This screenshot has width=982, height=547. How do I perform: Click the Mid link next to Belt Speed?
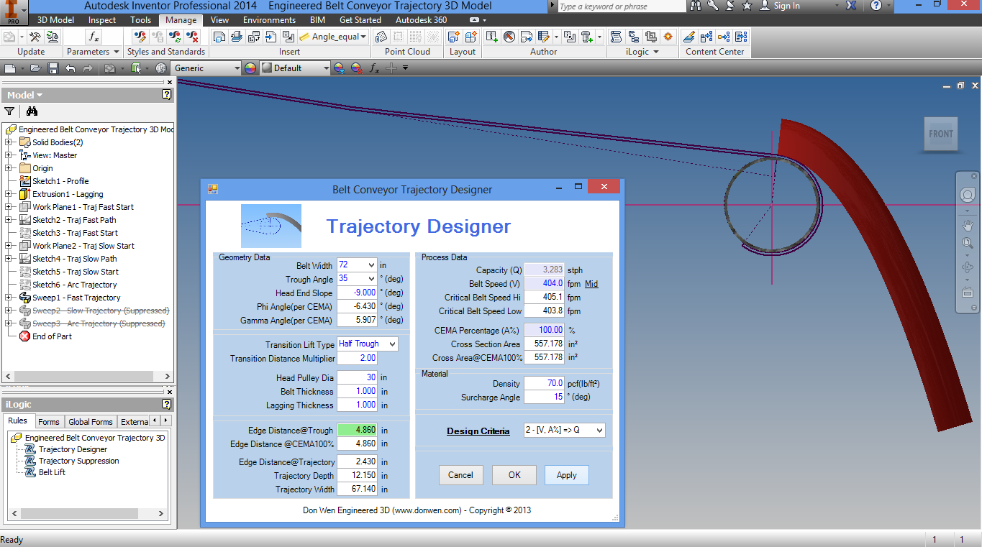point(591,284)
